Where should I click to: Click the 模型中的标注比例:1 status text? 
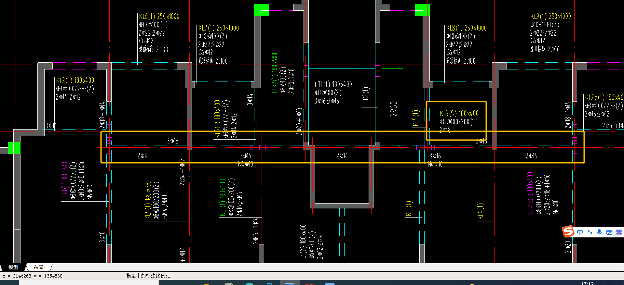tap(148, 276)
